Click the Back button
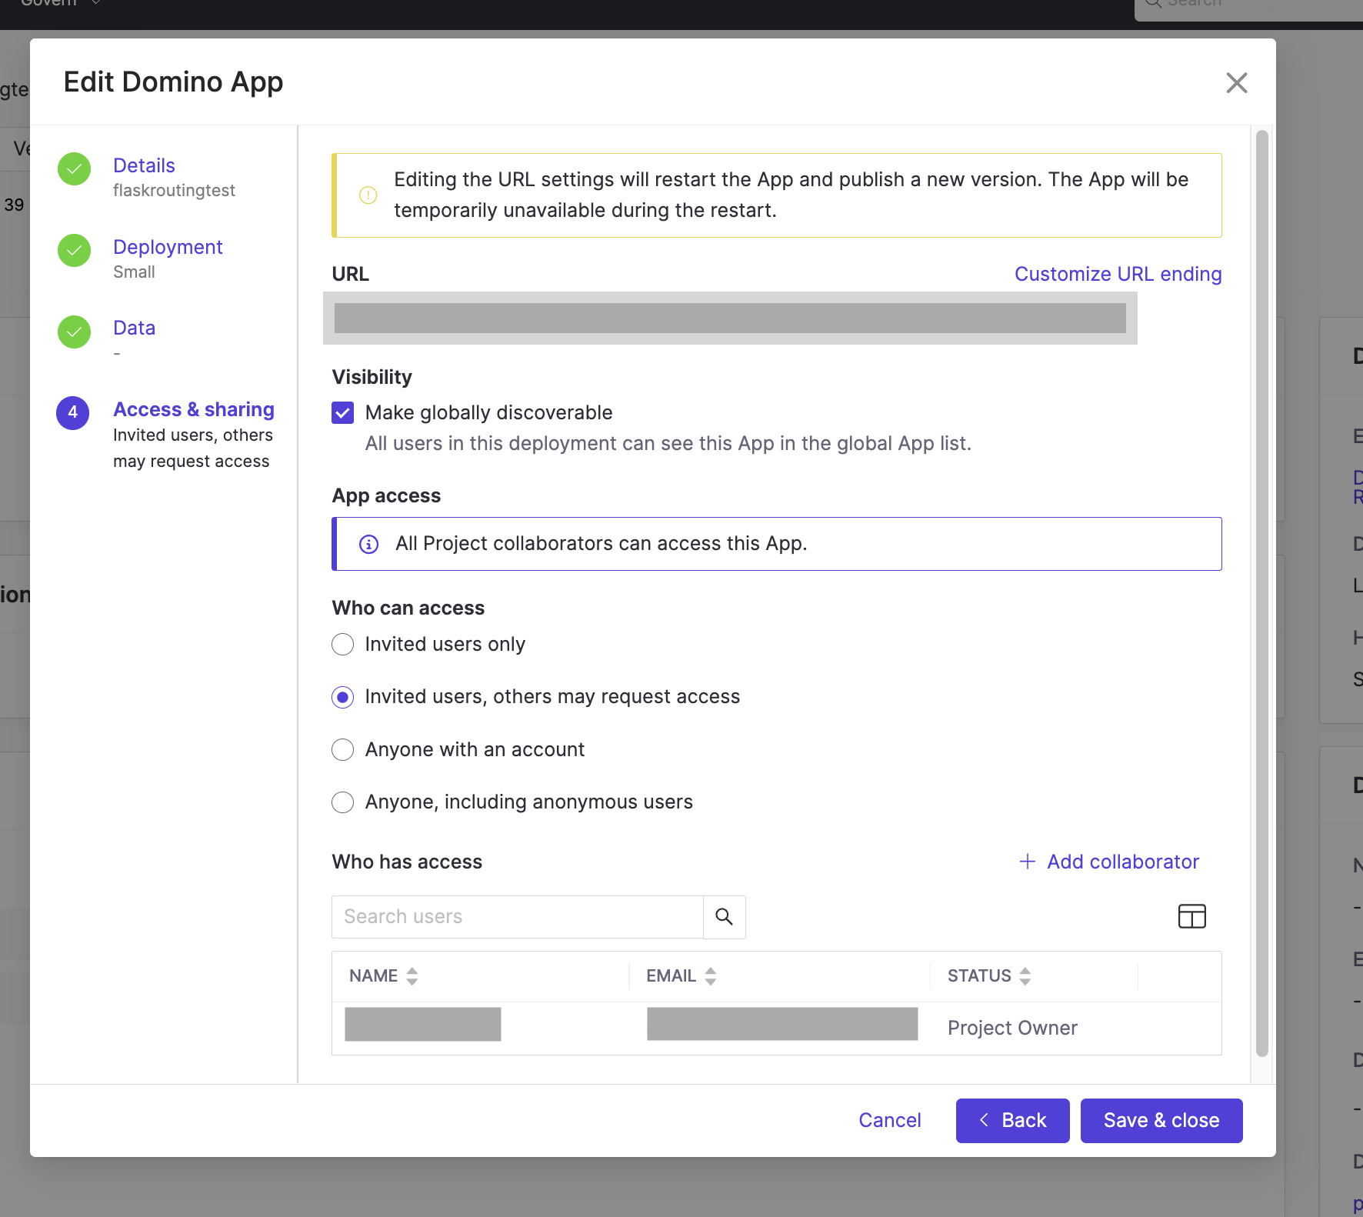This screenshot has height=1217, width=1363. click(x=1012, y=1120)
